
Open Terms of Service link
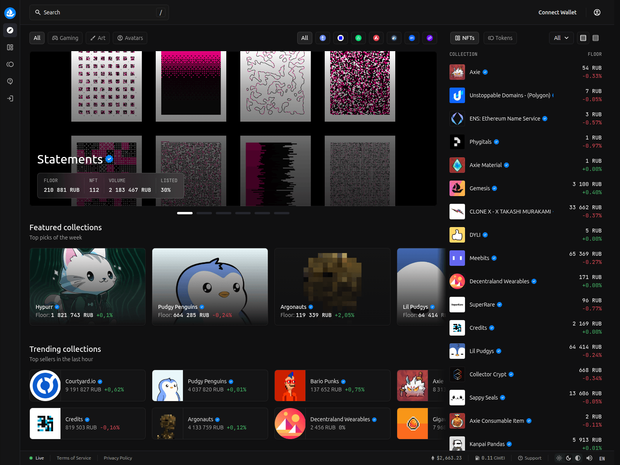coord(74,458)
